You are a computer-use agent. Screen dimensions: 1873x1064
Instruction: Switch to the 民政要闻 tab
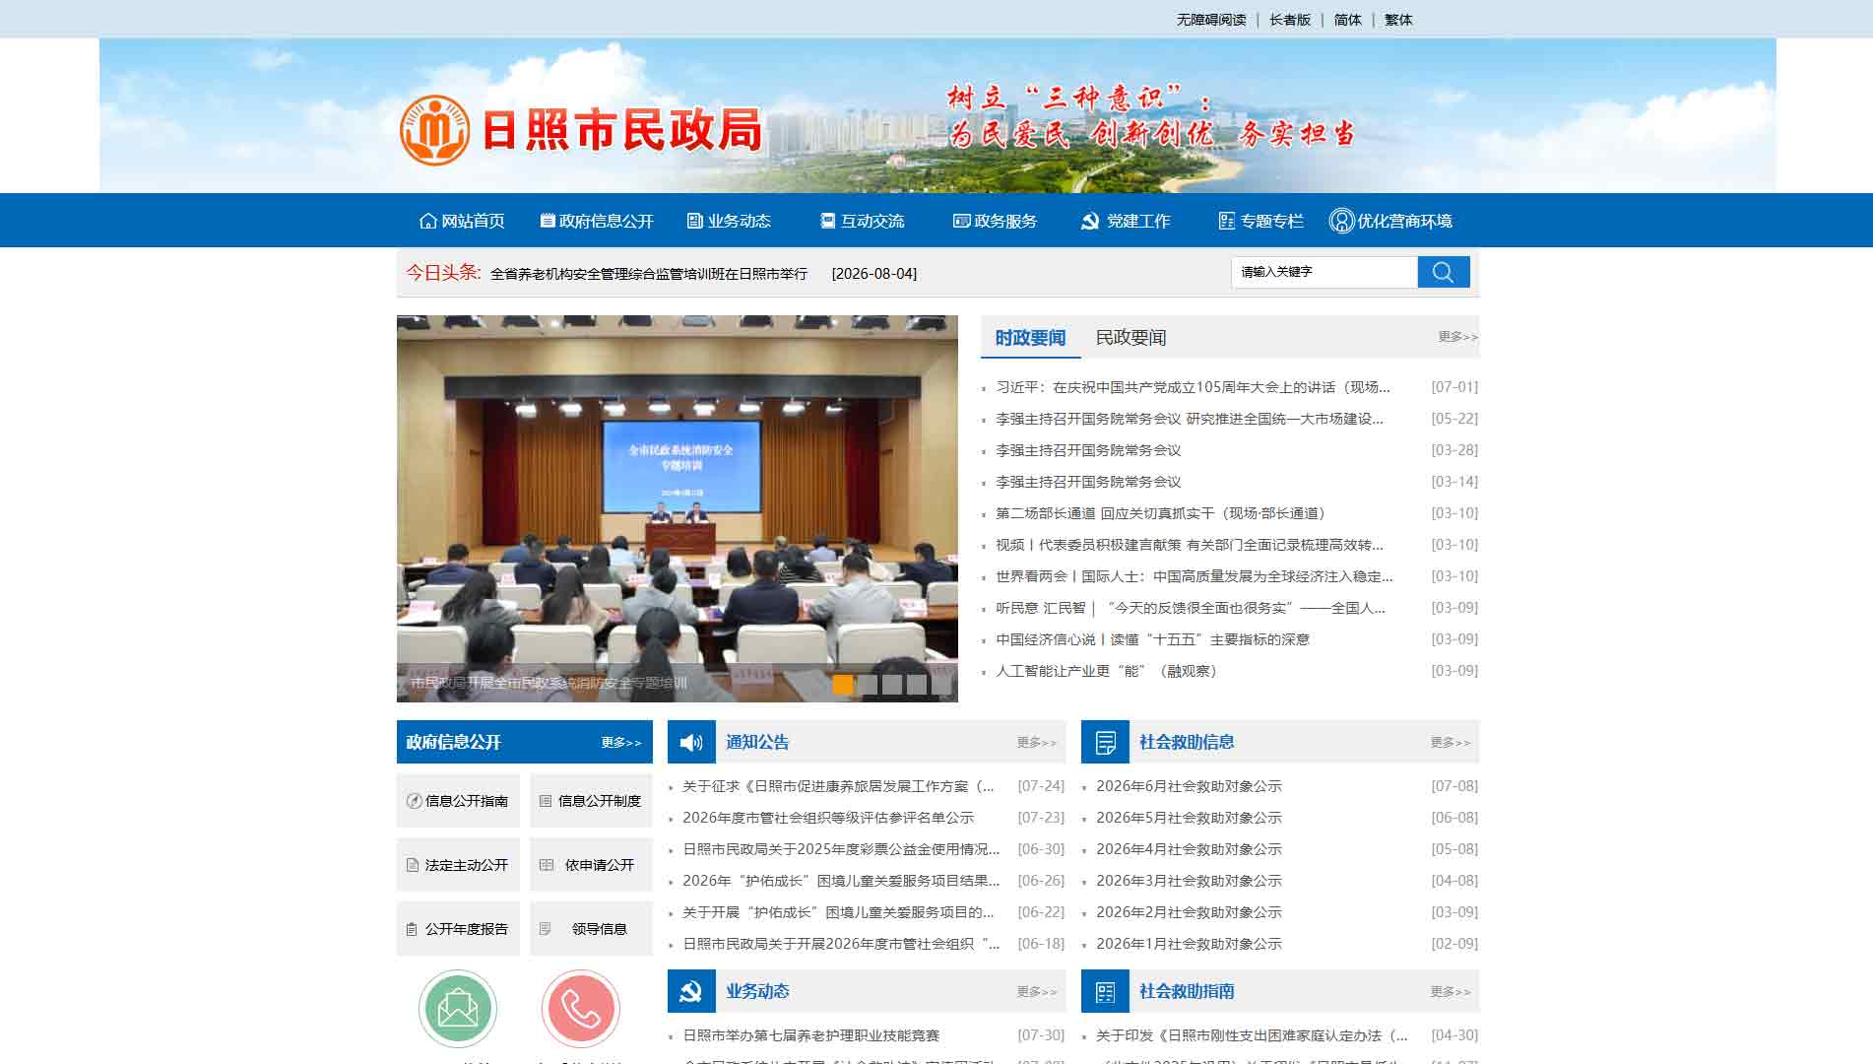click(x=1130, y=338)
